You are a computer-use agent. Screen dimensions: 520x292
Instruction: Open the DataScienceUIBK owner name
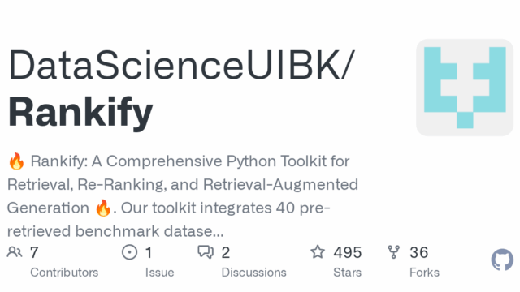click(x=175, y=65)
